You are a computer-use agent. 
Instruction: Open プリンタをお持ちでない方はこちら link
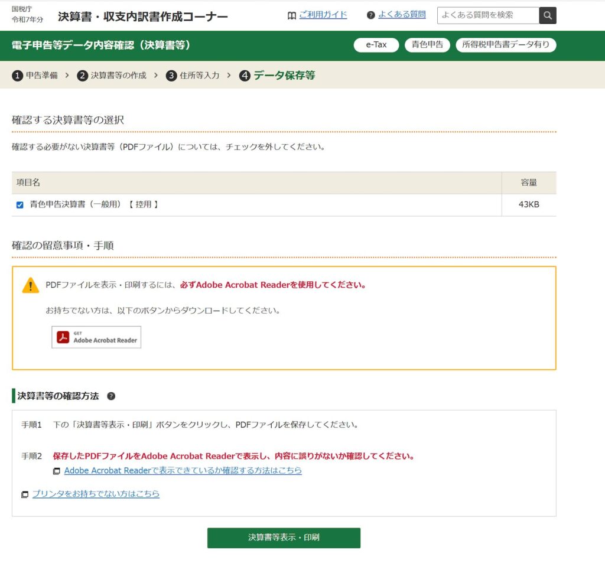point(96,494)
